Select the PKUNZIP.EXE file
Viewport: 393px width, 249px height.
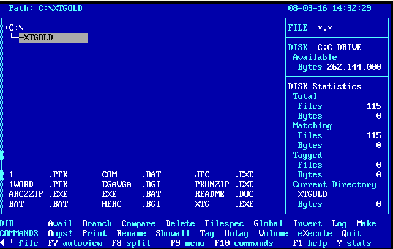224,184
